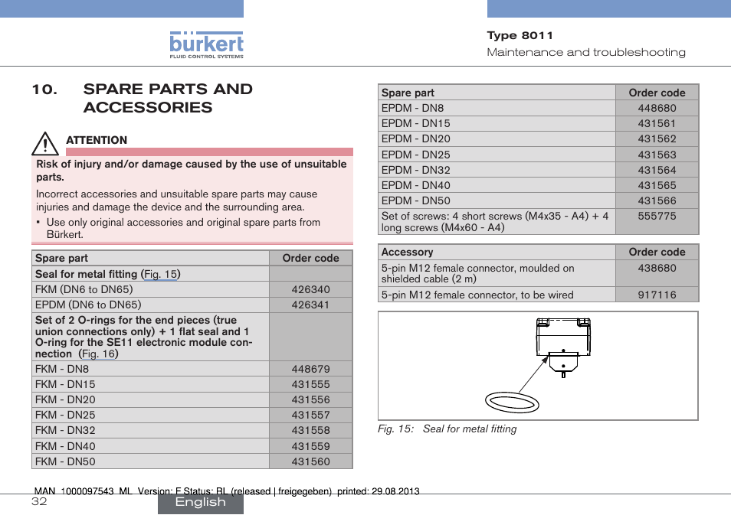Click the Bürkert logo
731x515 pixels.
(x=206, y=44)
